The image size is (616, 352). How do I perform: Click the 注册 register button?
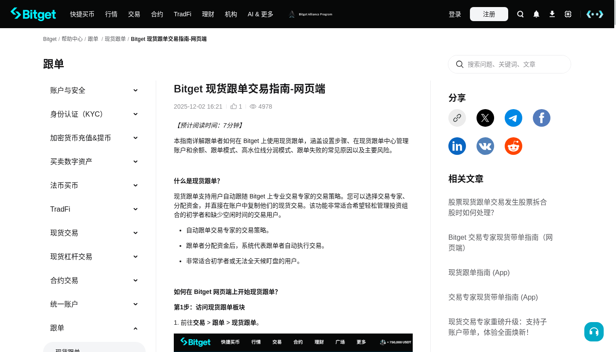pos(489,14)
